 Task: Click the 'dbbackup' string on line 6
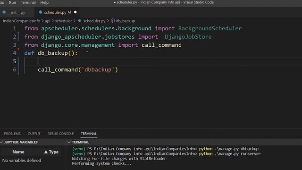pyautogui.click(x=98, y=69)
